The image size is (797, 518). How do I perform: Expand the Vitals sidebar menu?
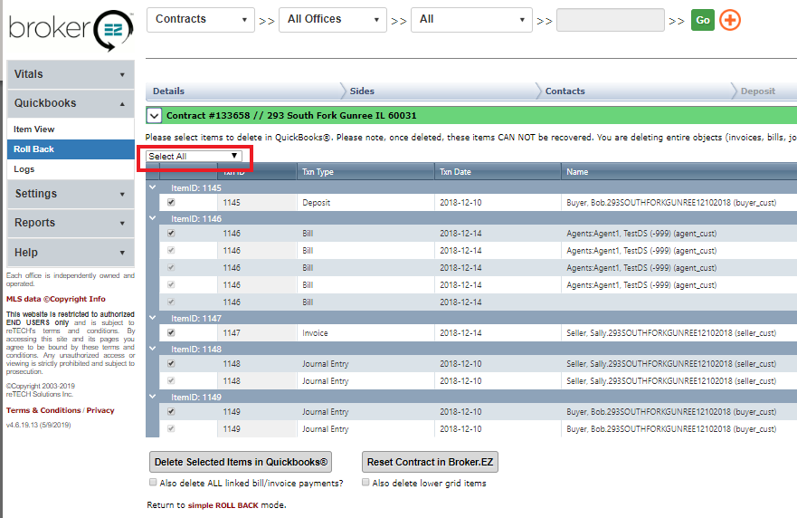click(70, 74)
